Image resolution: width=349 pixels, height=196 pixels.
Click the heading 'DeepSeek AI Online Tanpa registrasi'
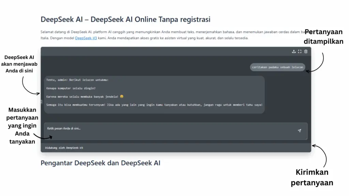pos(125,19)
